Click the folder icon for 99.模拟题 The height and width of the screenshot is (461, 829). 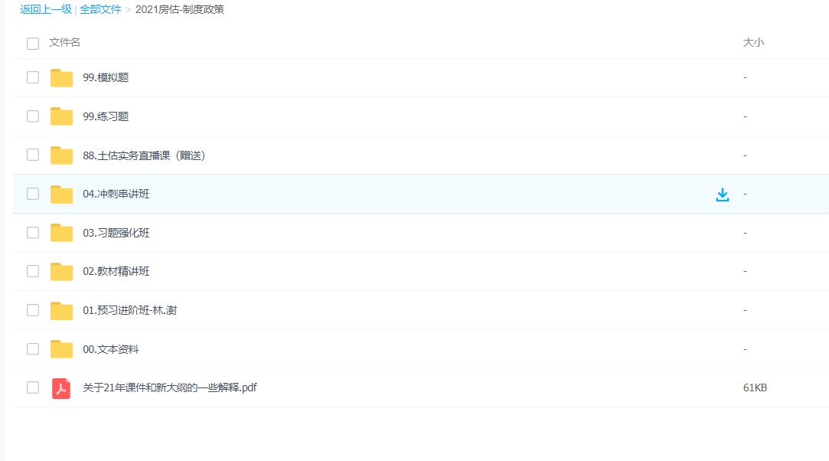tap(61, 77)
